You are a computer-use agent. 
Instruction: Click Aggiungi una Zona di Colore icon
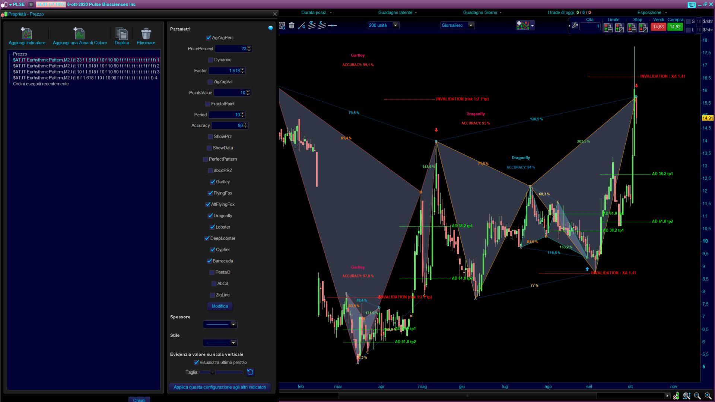[79, 34]
